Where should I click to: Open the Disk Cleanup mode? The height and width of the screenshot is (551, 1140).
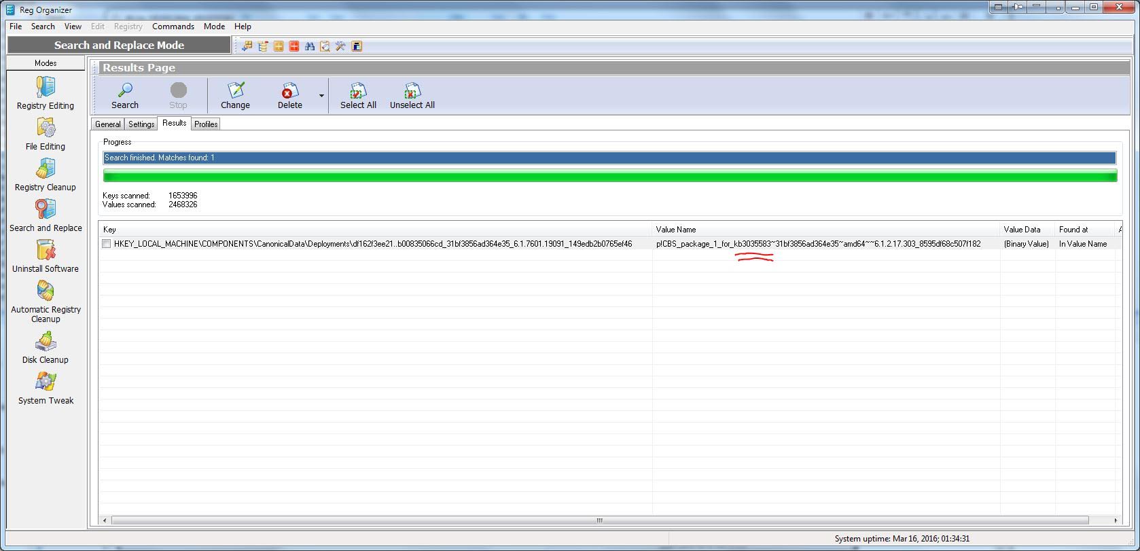(46, 347)
